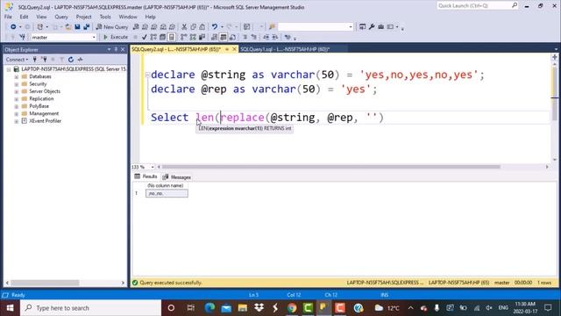The image size is (561, 316).
Task: Expand the Security node
Action: [x=17, y=84]
